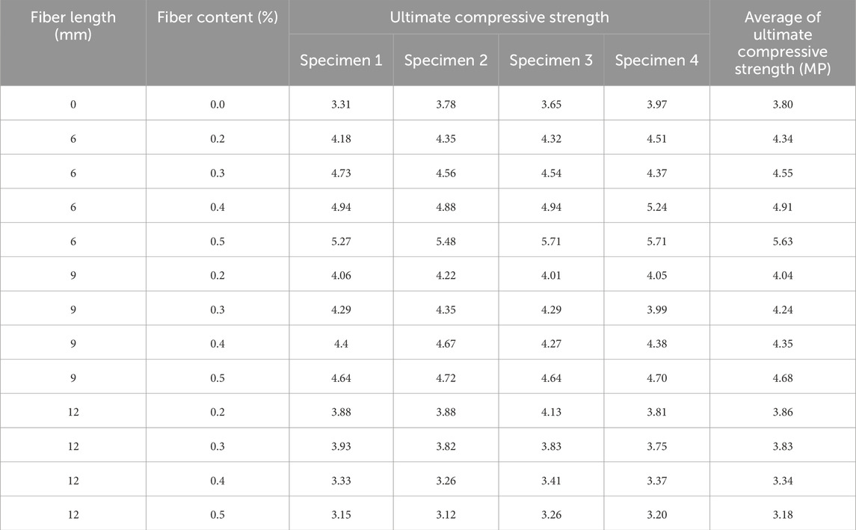856x530 pixels.
Task: Select the Ultimate compressive strength group header
Action: [499, 17]
